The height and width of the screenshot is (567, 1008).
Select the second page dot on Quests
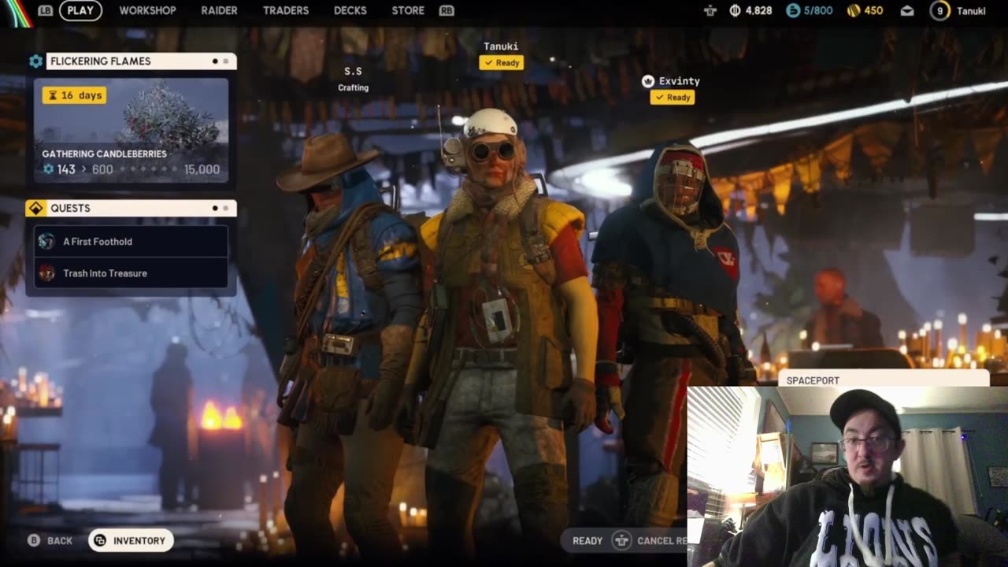click(x=226, y=209)
